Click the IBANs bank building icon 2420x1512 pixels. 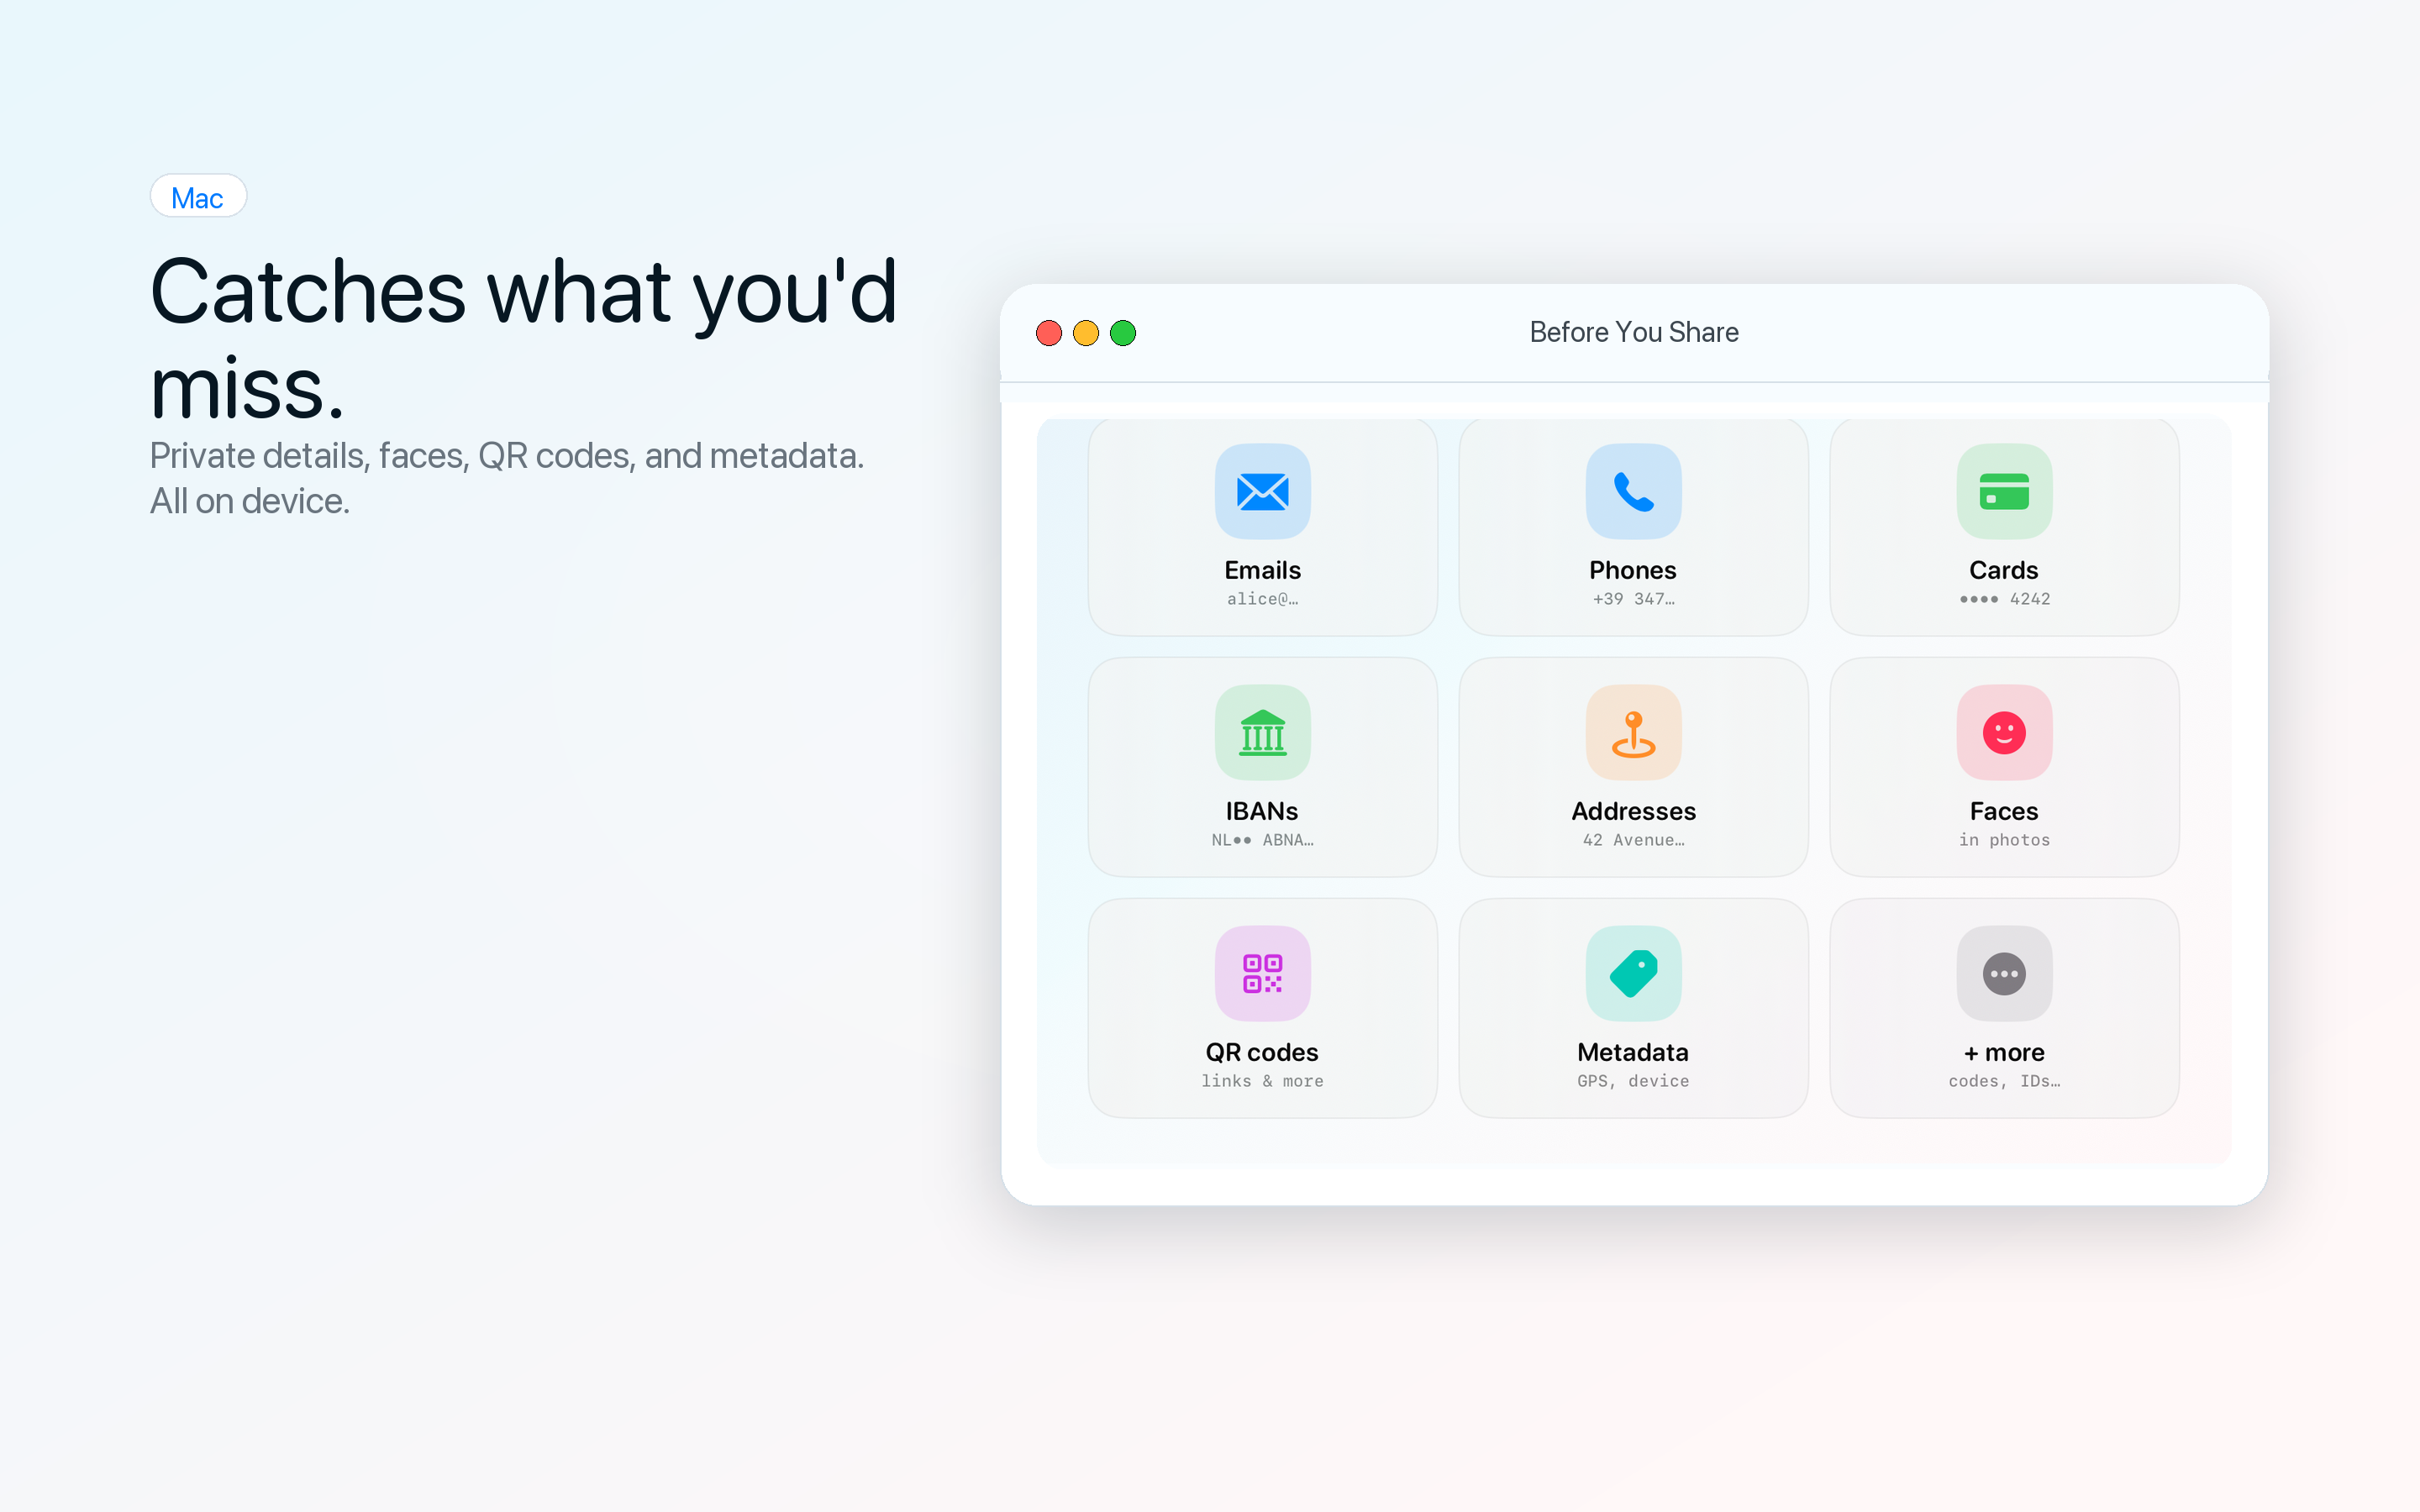click(x=1262, y=732)
